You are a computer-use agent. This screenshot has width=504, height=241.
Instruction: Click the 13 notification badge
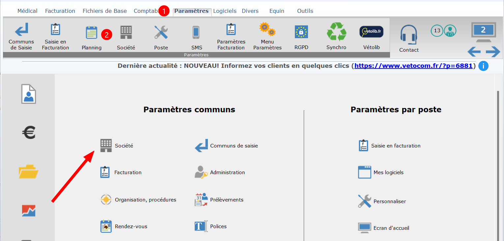click(x=437, y=31)
